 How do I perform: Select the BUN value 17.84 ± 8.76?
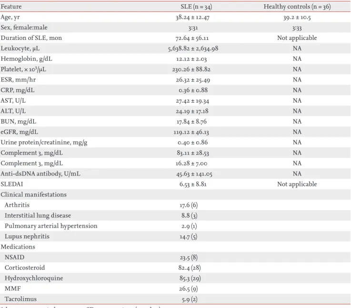click(x=191, y=122)
